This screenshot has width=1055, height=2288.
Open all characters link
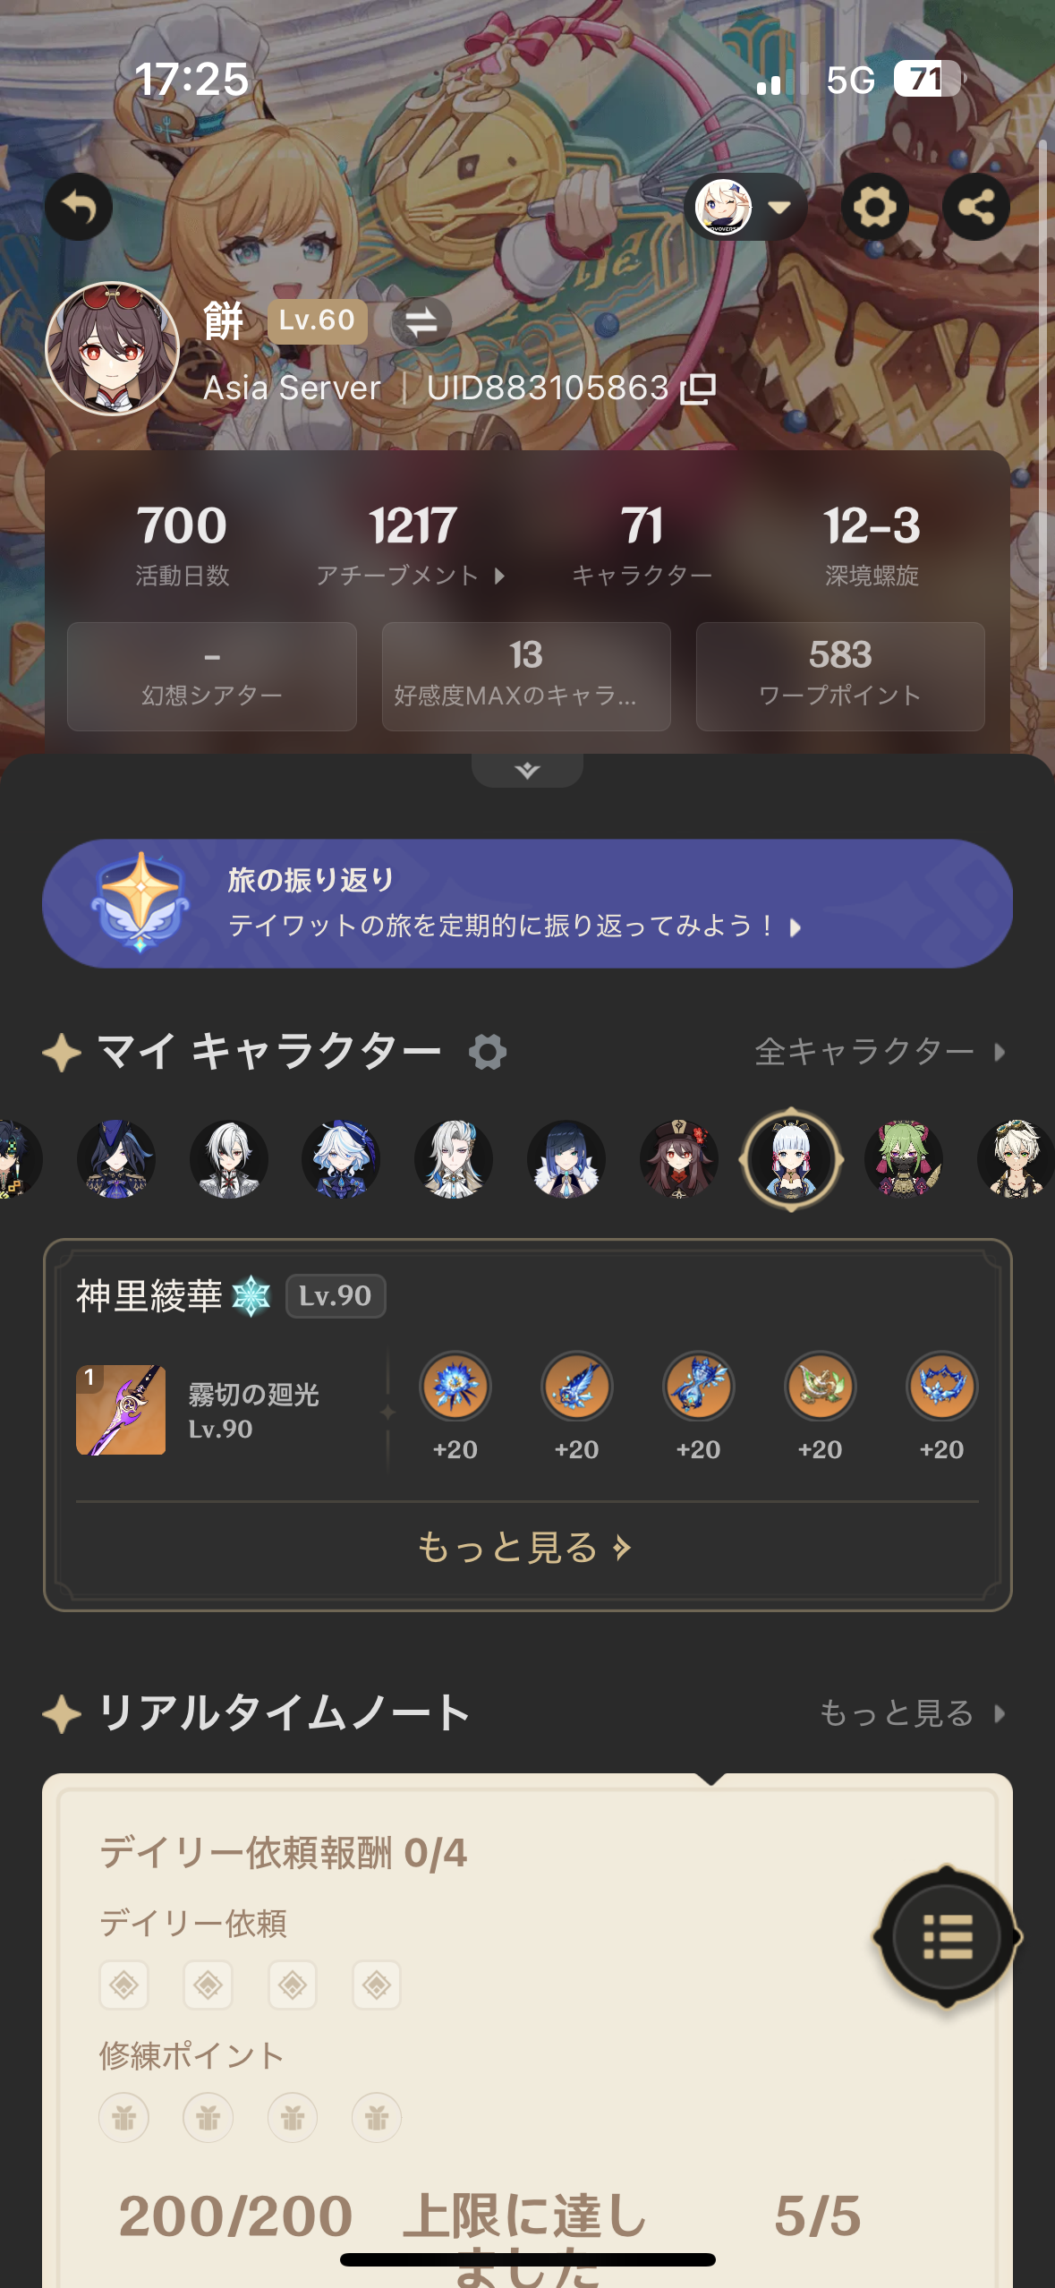point(881,1052)
